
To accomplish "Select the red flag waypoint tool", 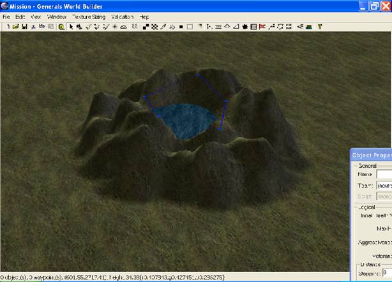I will 262,26.
